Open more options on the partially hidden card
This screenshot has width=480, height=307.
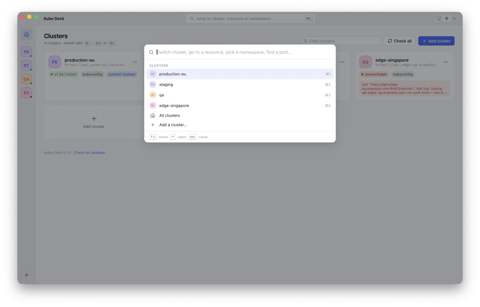click(342, 62)
